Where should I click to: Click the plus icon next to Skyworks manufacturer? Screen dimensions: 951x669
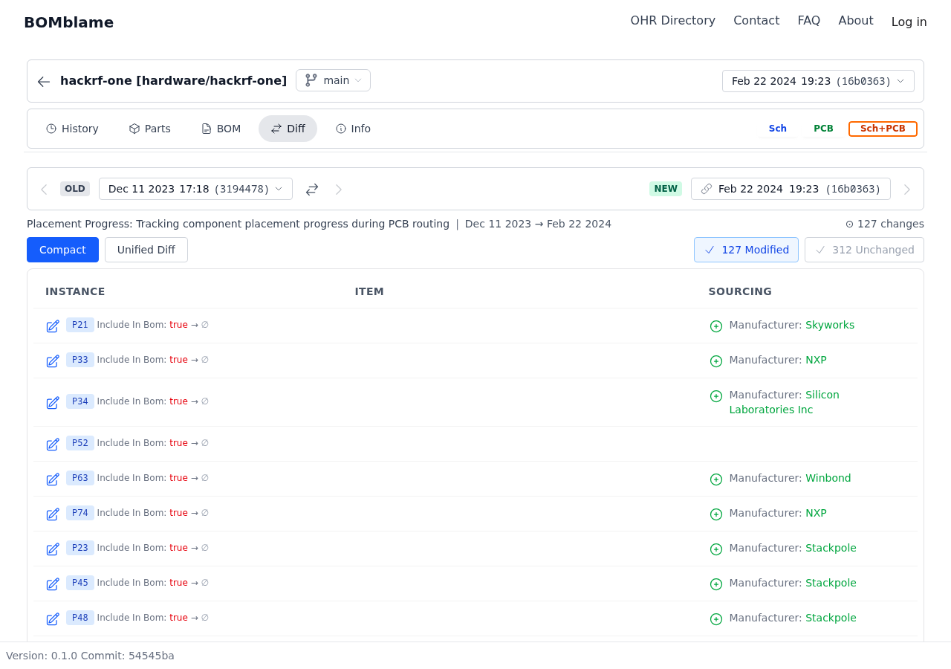pyautogui.click(x=716, y=326)
